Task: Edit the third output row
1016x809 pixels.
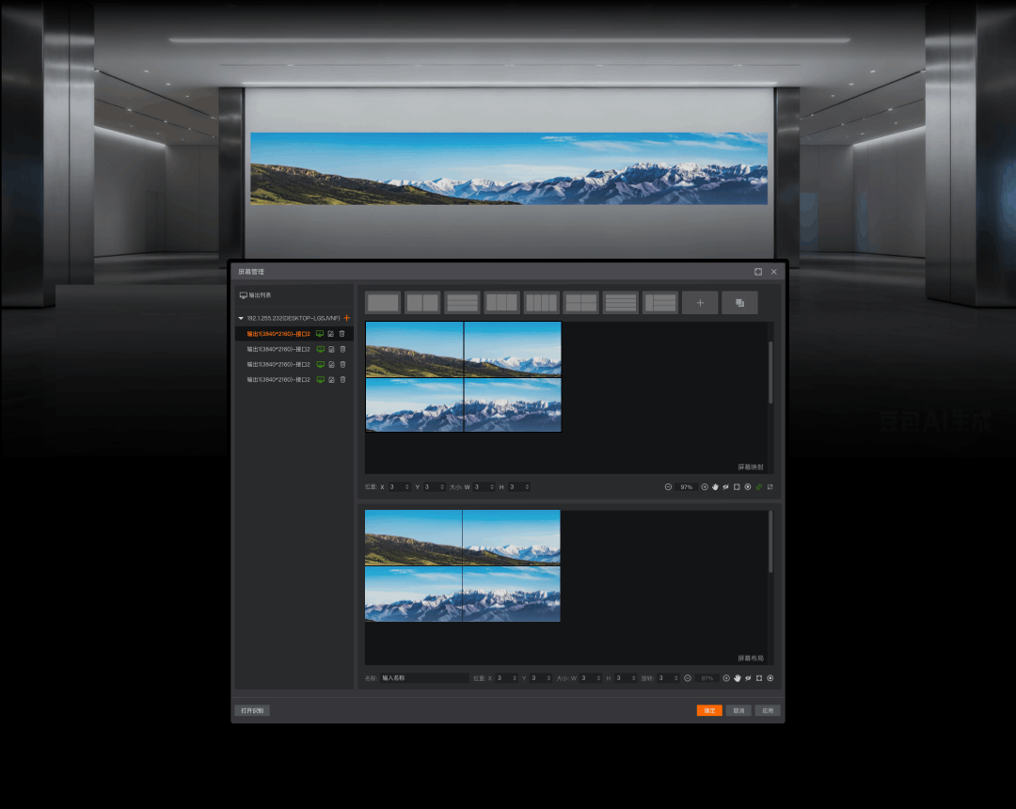Action: [331, 365]
